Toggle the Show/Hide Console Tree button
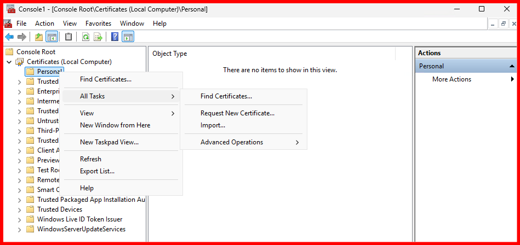The height and width of the screenshot is (245, 520). tap(52, 37)
